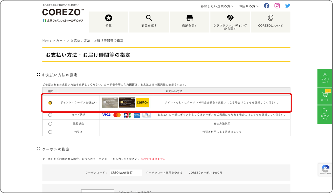Open the 商品を探す navigation label
Screen dimensions: 333x193
pos(149,25)
